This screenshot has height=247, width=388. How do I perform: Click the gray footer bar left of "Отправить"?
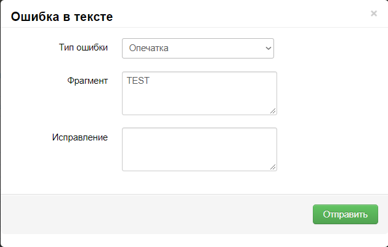click(x=154, y=214)
